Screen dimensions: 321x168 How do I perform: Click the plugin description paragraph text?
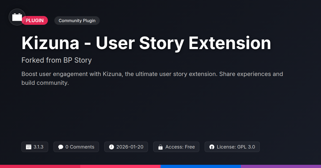click(x=152, y=78)
